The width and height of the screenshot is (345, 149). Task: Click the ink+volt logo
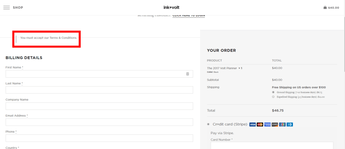point(171,7)
